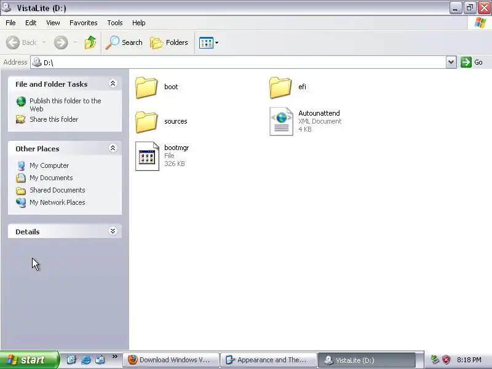The width and height of the screenshot is (492, 369).
Task: Open the Back history dropdown arrow
Action: coord(44,42)
